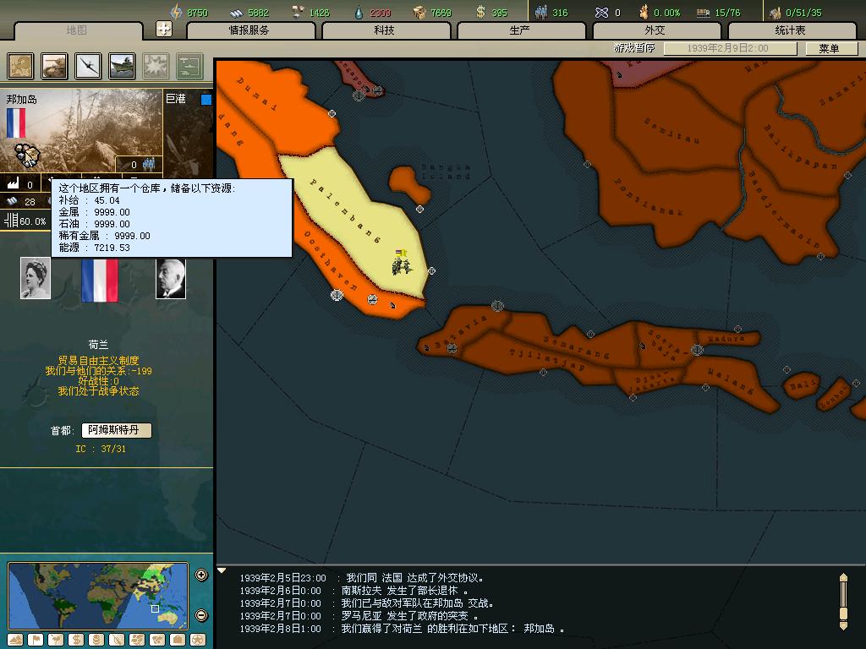Open the map overview toolbar icon
Viewport: 866px width, 649px height.
[20, 66]
